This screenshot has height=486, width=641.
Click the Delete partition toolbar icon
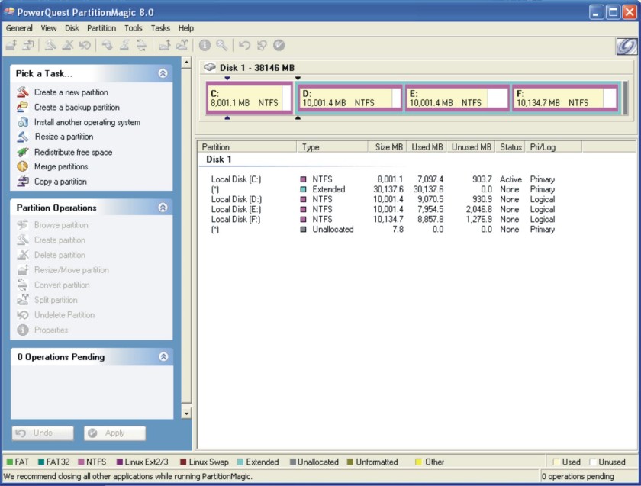click(x=67, y=45)
